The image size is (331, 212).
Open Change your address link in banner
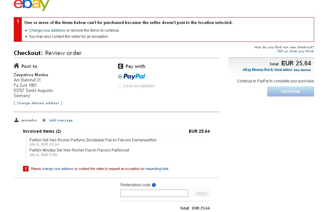click(x=47, y=30)
